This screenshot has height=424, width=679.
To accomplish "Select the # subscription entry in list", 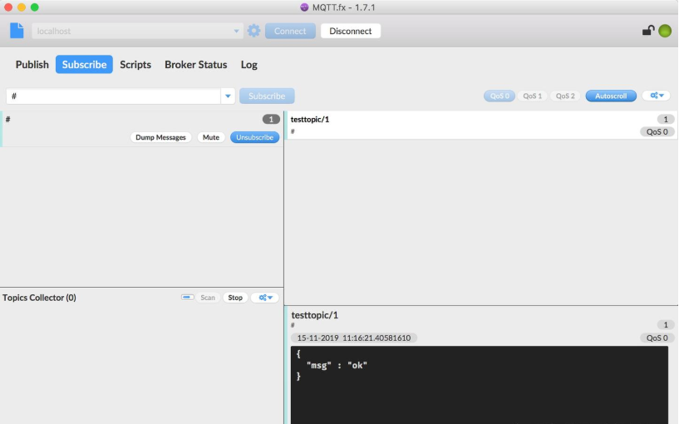I will click(141, 129).
